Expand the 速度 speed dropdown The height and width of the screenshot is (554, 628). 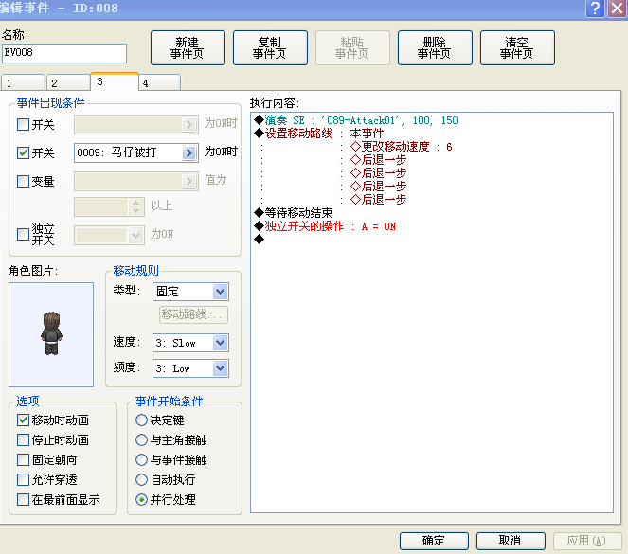[x=221, y=343]
